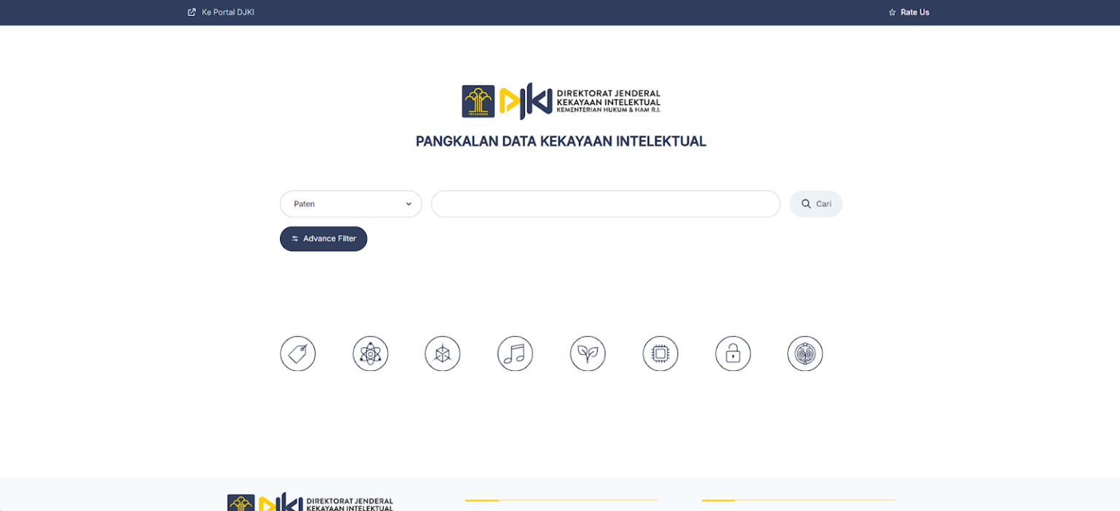Open the plant variety protection icon
Image resolution: width=1120 pixels, height=511 pixels.
pyautogui.click(x=588, y=354)
